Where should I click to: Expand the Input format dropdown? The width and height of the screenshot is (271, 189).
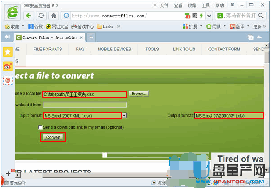tap(125, 116)
